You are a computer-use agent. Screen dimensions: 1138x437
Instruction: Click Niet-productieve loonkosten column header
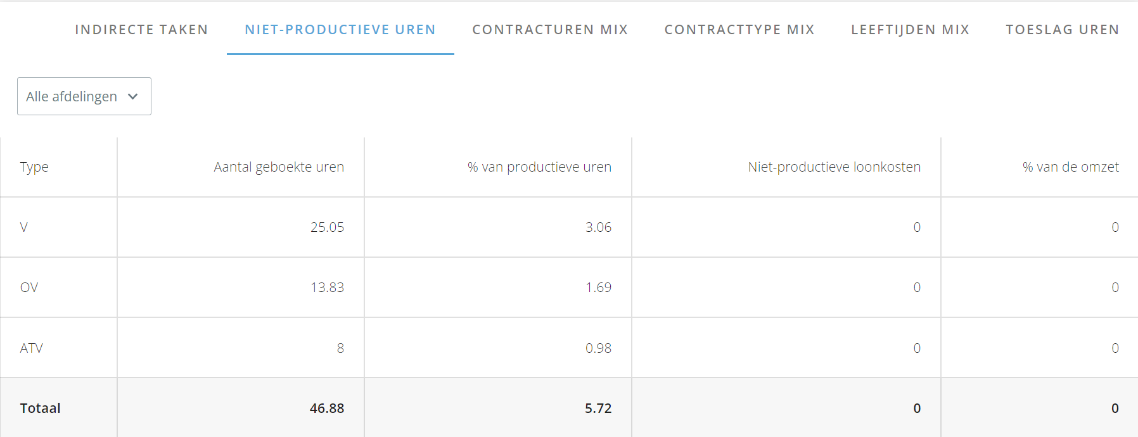[834, 167]
